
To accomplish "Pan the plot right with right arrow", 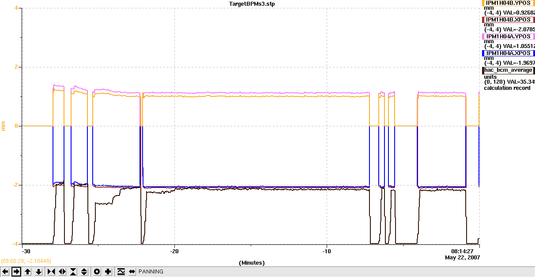I will tap(16, 272).
